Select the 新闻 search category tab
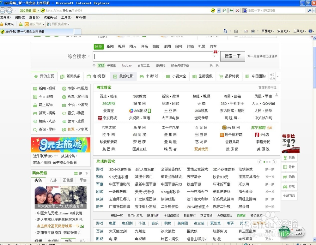This screenshot has height=245, width=316. pyautogui.click(x=110, y=46)
